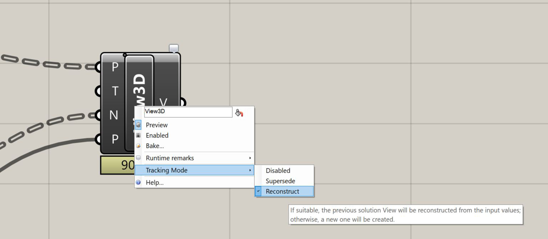Click the Enabled icon in context menu

pos(138,136)
